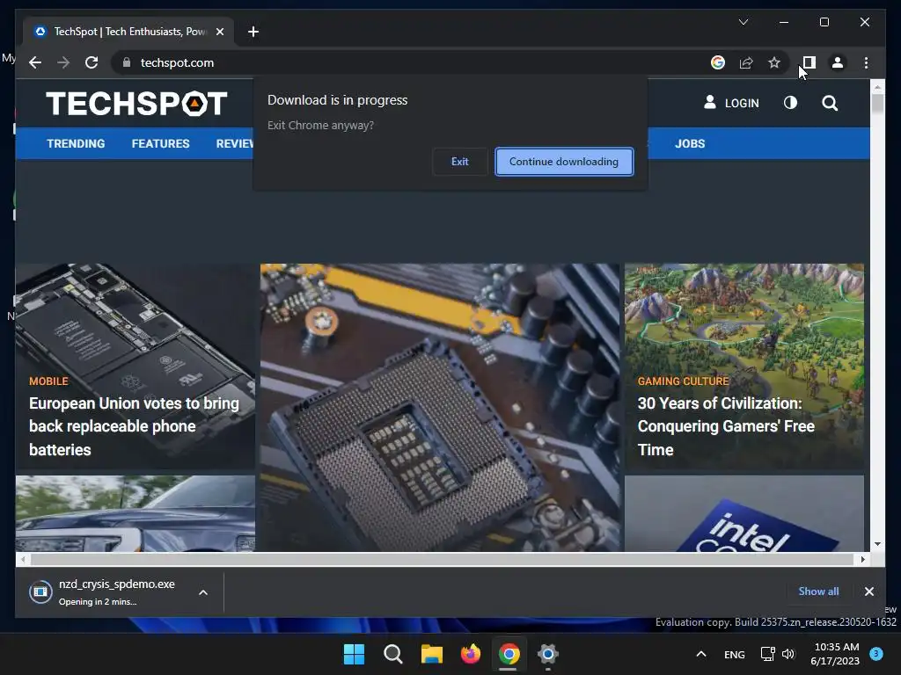This screenshot has height=675, width=901.
Task: Click the TechSpot logo
Action: (x=136, y=104)
